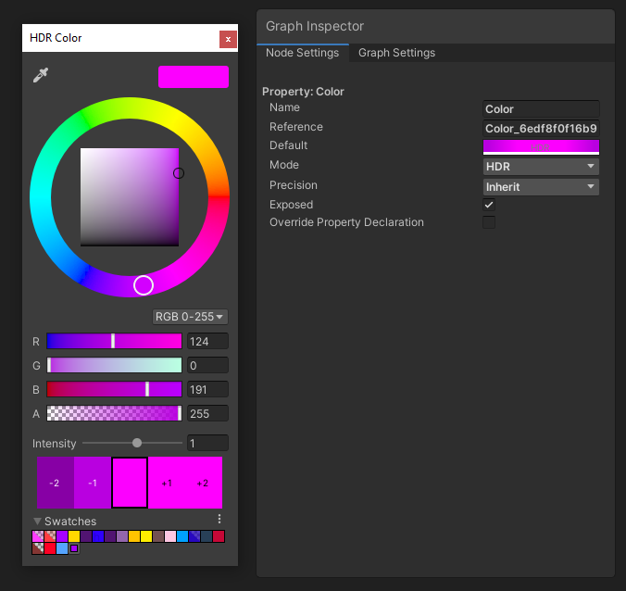Click the Intensity slider handle
626x591 pixels.
(137, 443)
